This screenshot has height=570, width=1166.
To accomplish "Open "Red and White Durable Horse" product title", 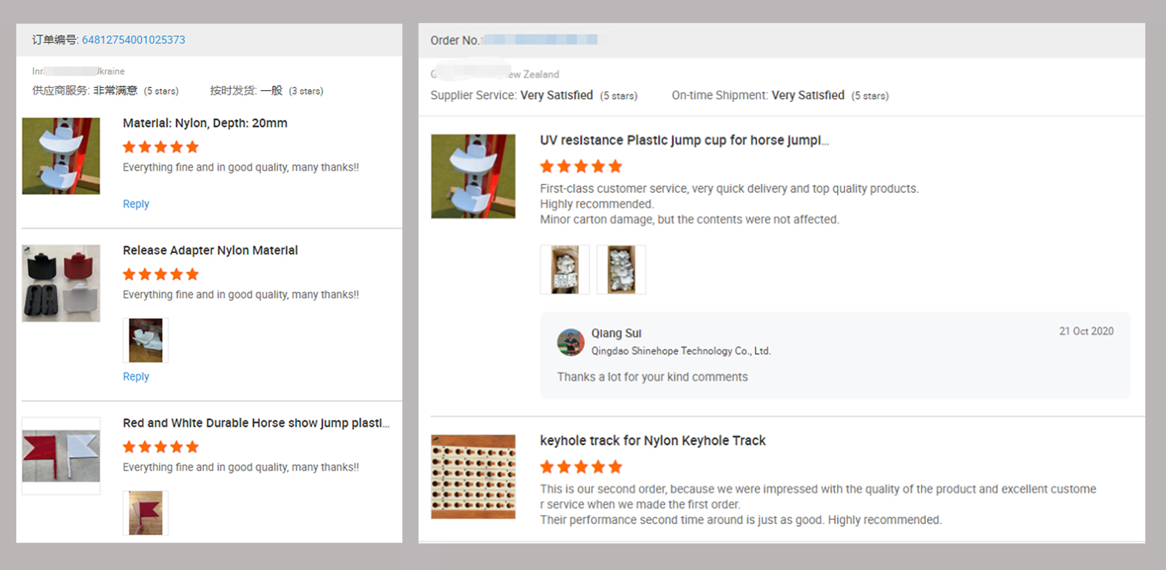I will click(256, 423).
